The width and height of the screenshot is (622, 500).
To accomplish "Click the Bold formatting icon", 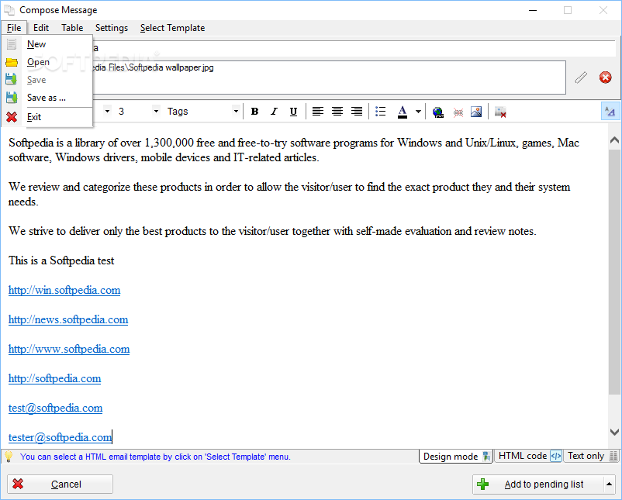I will tap(254, 112).
